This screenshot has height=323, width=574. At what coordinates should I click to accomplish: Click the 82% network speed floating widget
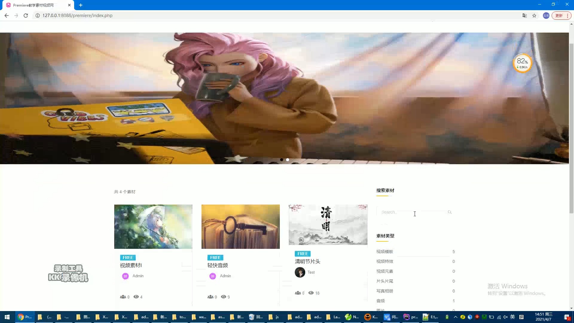(522, 63)
